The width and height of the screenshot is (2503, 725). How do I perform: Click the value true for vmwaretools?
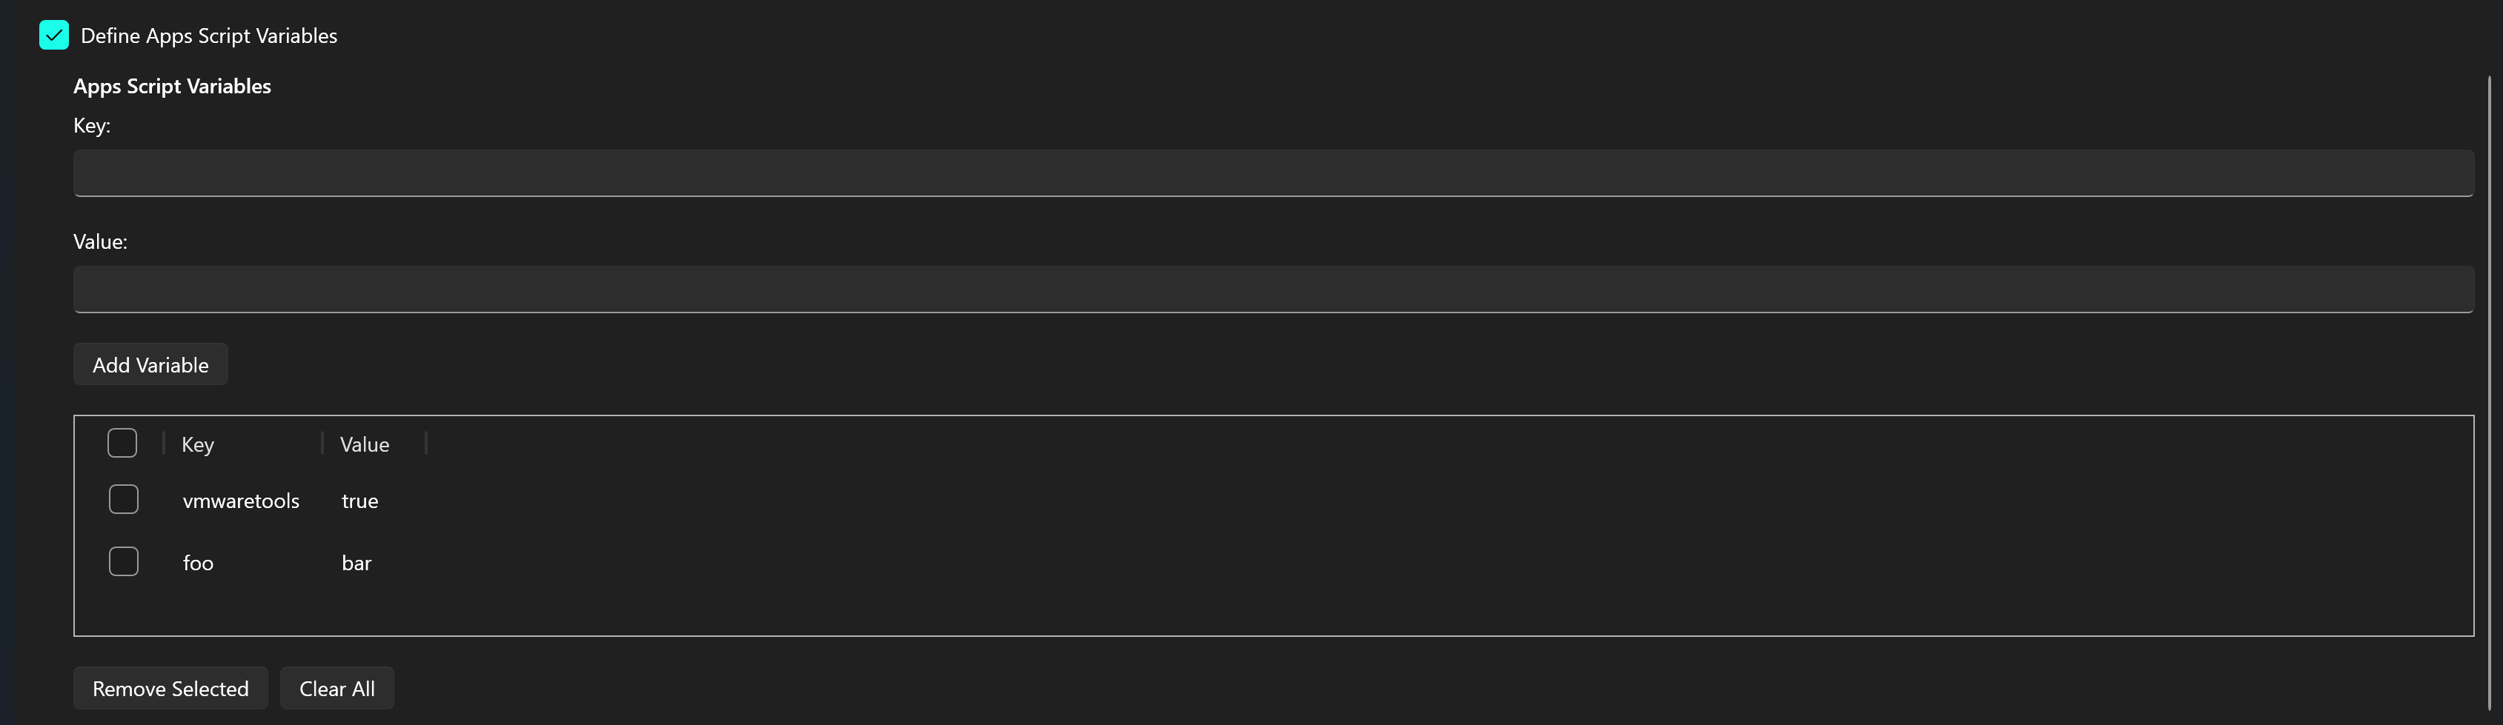[x=359, y=501]
